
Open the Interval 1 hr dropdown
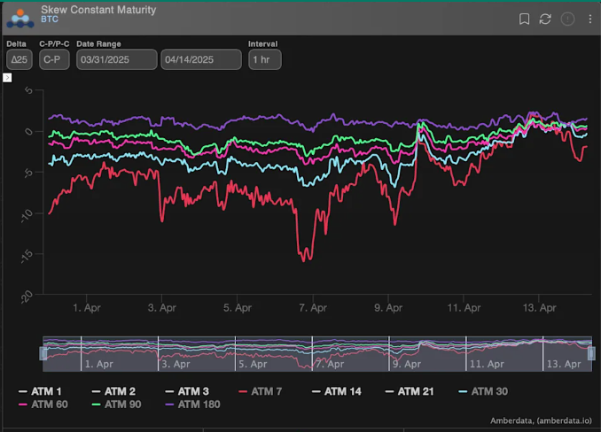(x=265, y=59)
